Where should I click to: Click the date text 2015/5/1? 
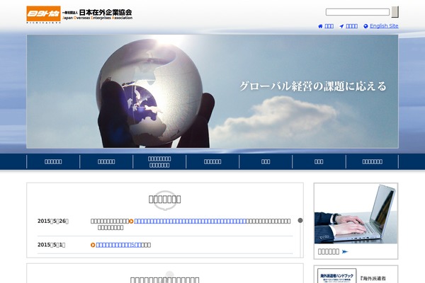(x=51, y=245)
